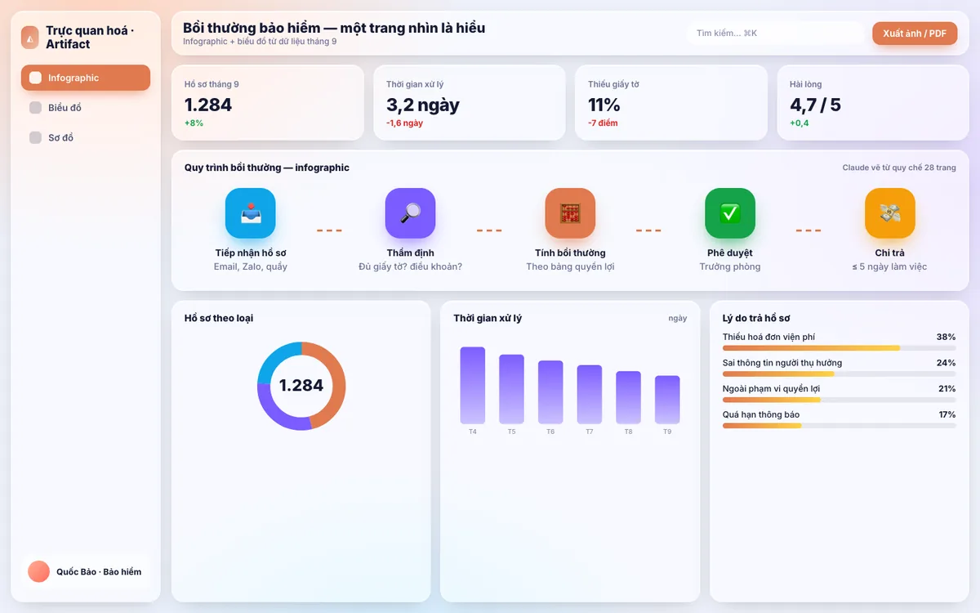The image size is (980, 613).
Task: Click "Claude vẽ từ quy chế 28 trang" note
Action: [x=899, y=168]
